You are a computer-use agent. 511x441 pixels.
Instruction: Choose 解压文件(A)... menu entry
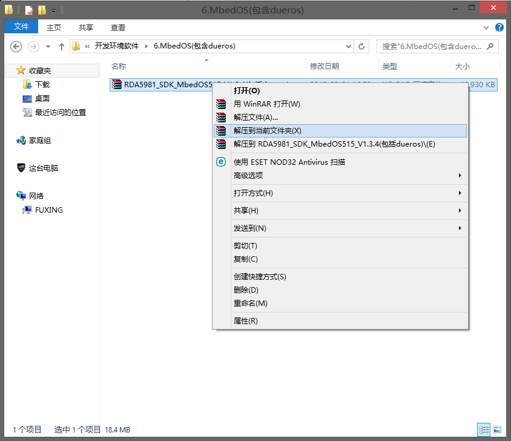pos(340,118)
